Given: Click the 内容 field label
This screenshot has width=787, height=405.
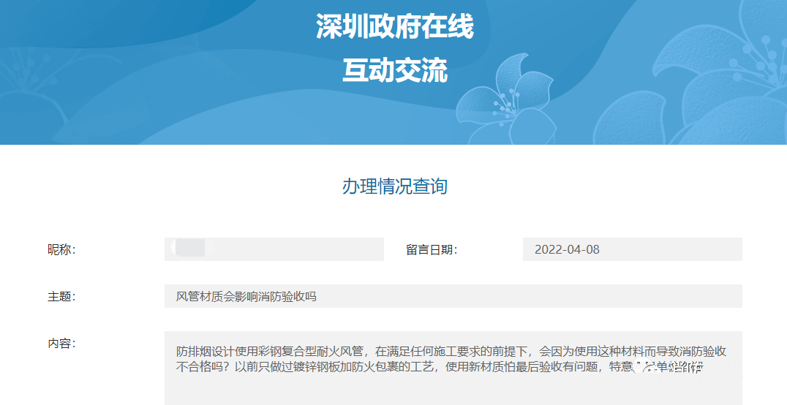Looking at the screenshot, I should coord(61,344).
